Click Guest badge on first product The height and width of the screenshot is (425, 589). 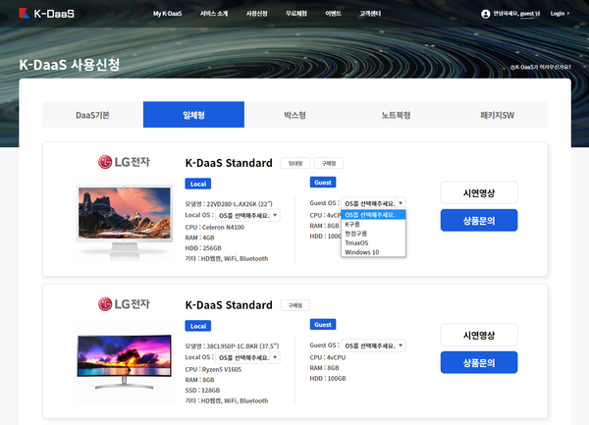[x=323, y=183]
